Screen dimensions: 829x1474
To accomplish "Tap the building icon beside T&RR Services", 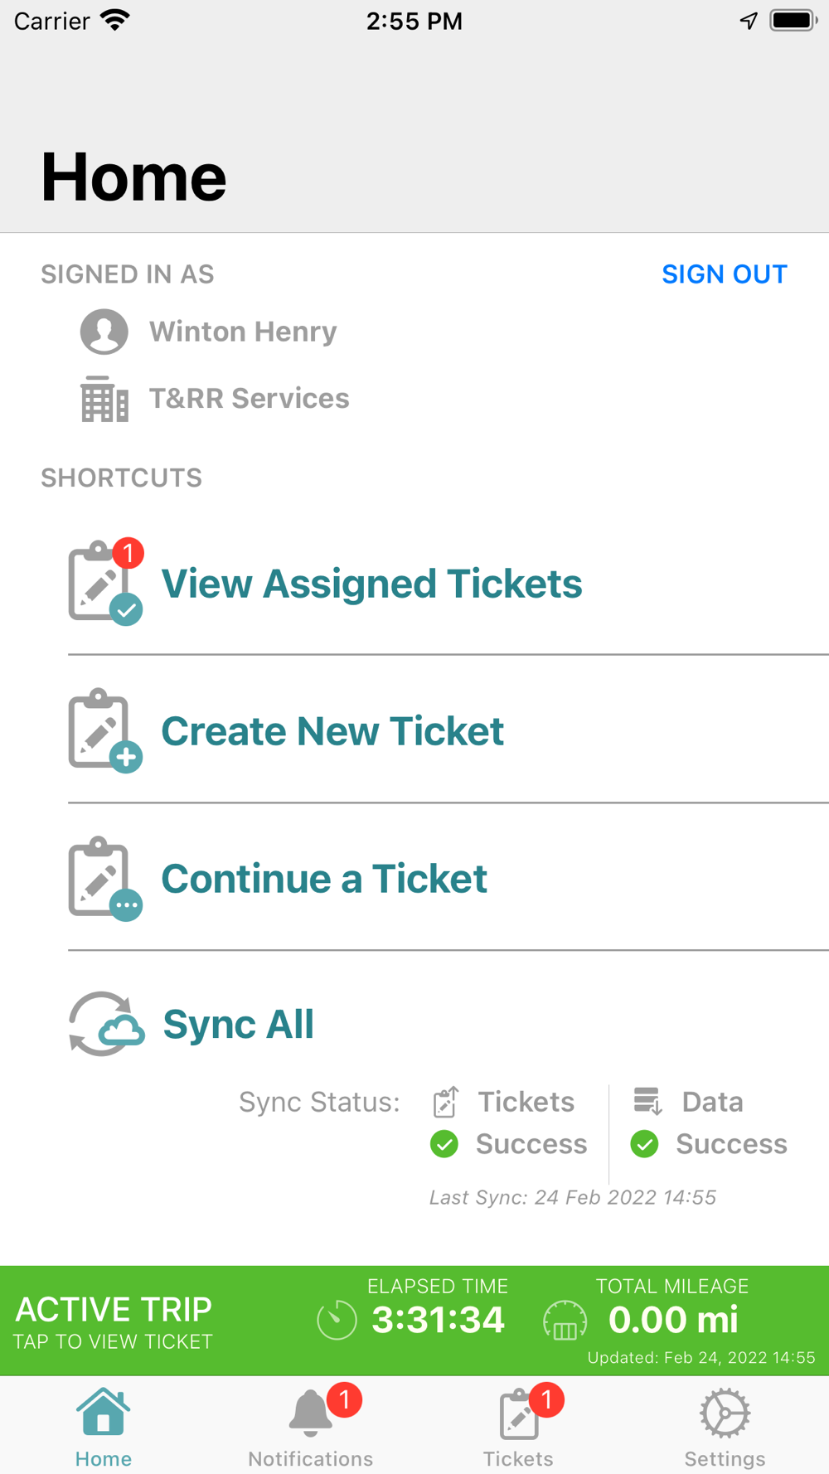I will tap(104, 399).
